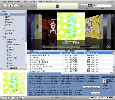
Task: Select the TV Shows library icon
Action: pyautogui.click(x=6, y=19)
